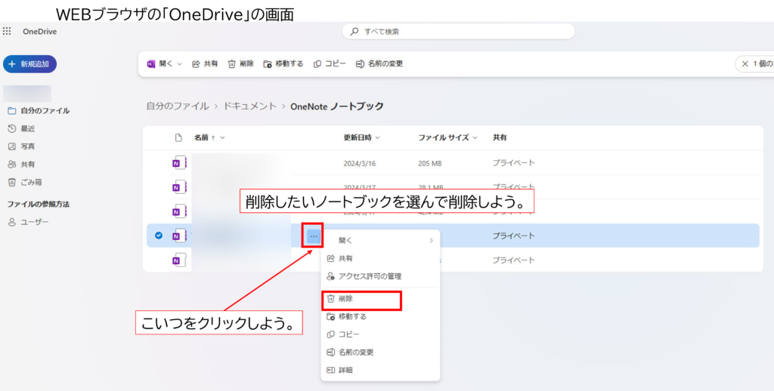Viewport: 774px width, 391px height.
Task: Choose 共有 in the context menu
Action: click(x=380, y=258)
